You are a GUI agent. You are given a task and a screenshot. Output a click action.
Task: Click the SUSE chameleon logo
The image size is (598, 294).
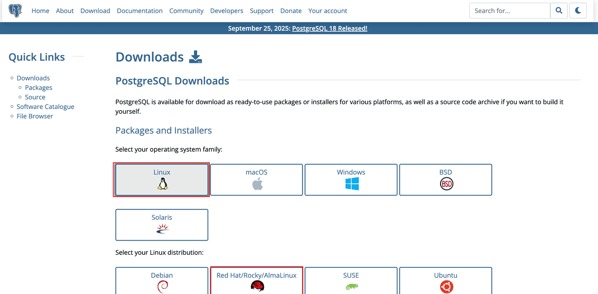pos(351,286)
